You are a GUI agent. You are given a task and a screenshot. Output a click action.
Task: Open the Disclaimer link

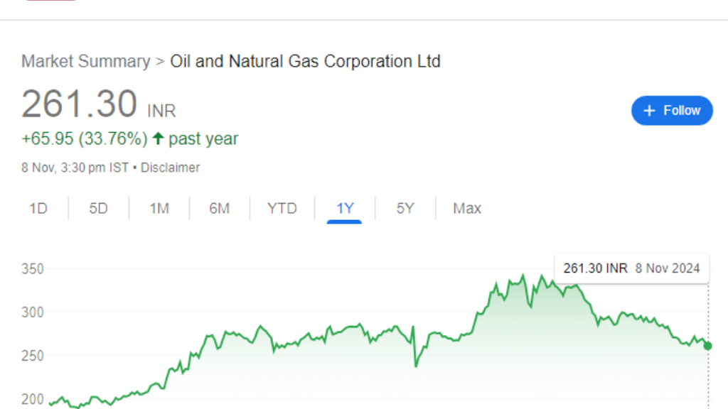(x=170, y=168)
